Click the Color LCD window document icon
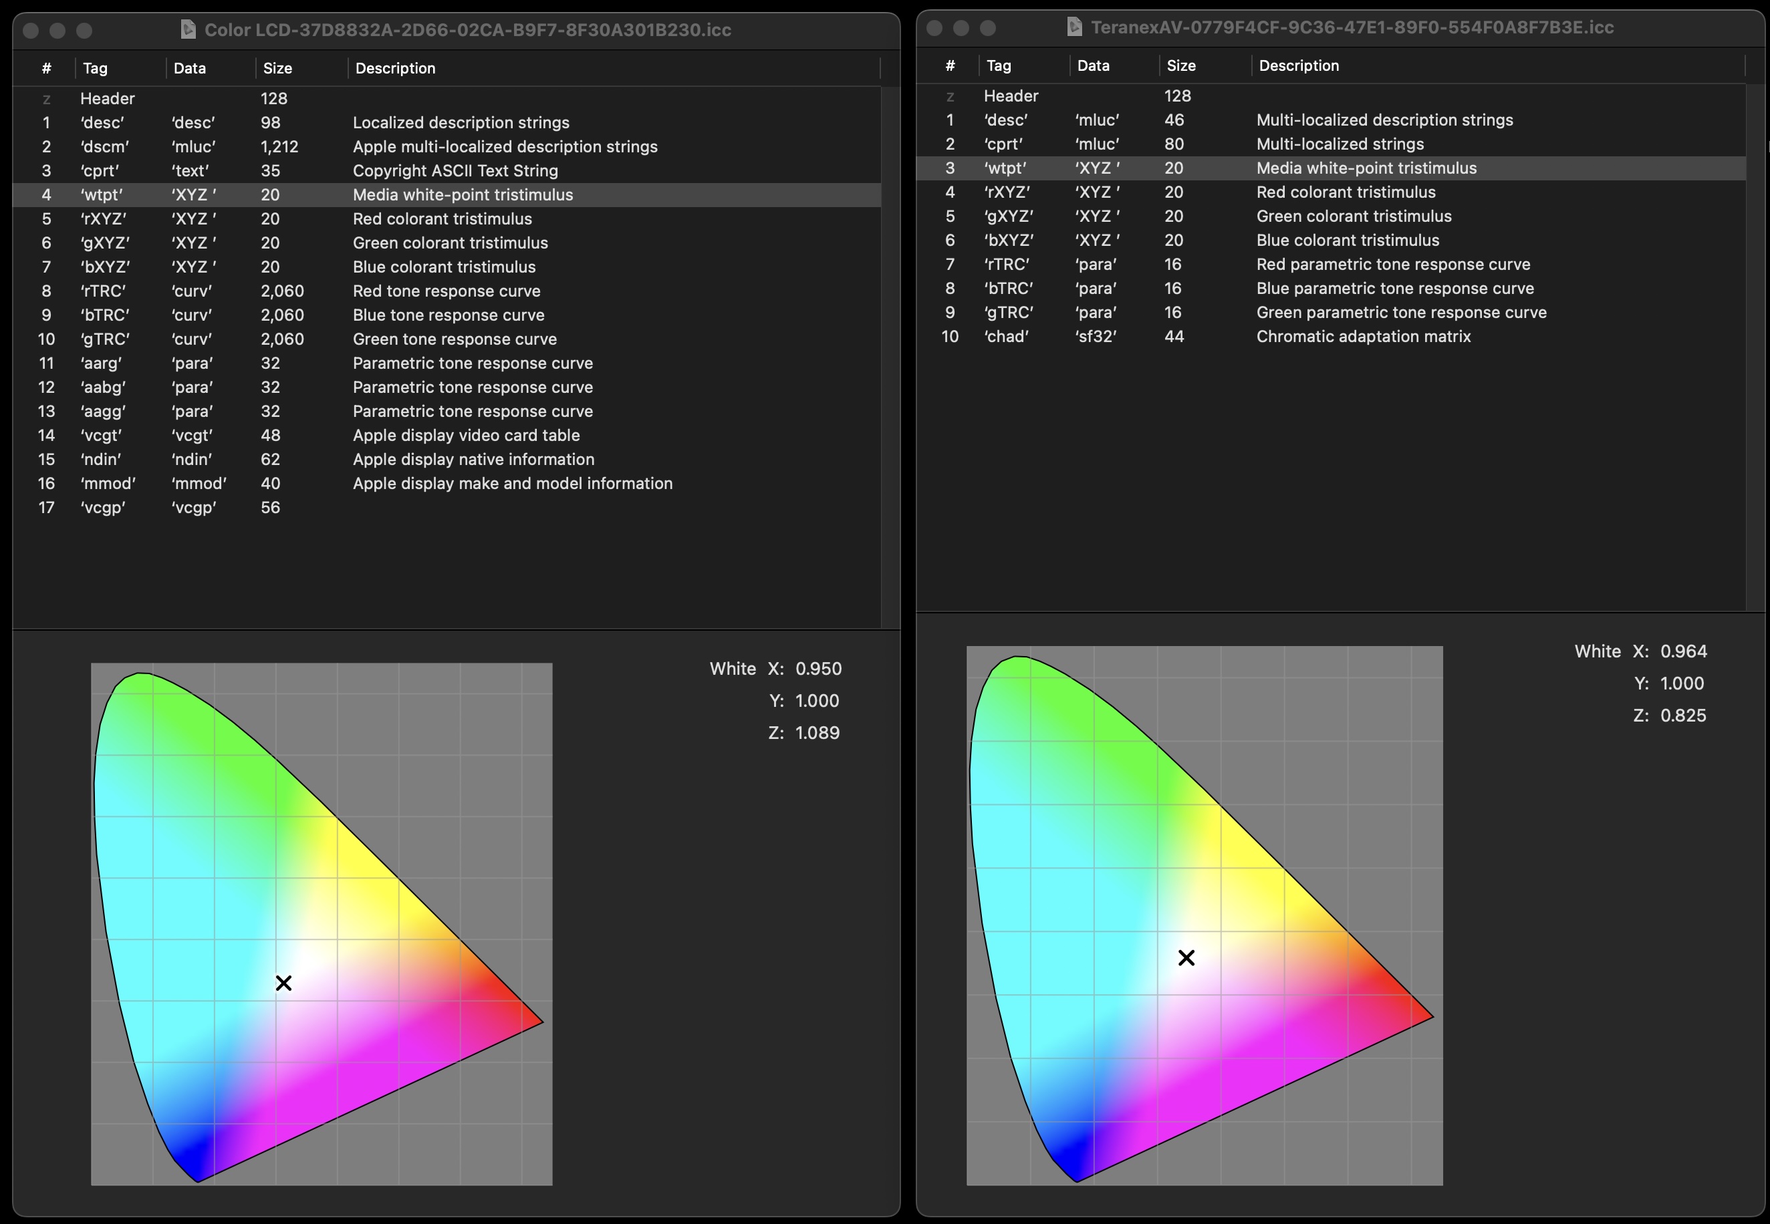This screenshot has height=1224, width=1770. coord(188,29)
